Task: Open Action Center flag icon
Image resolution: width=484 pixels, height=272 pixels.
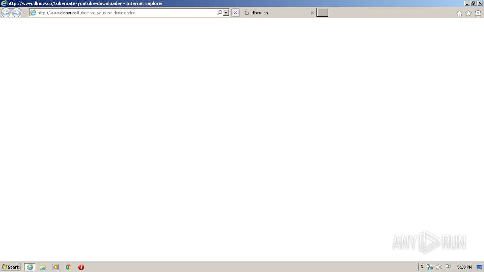Action: pyautogui.click(x=448, y=267)
